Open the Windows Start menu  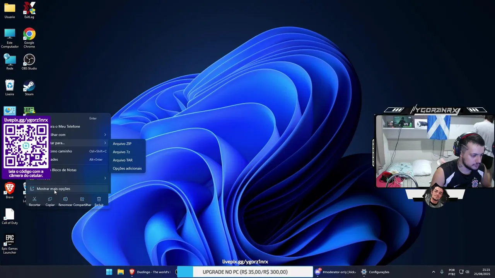(x=109, y=272)
